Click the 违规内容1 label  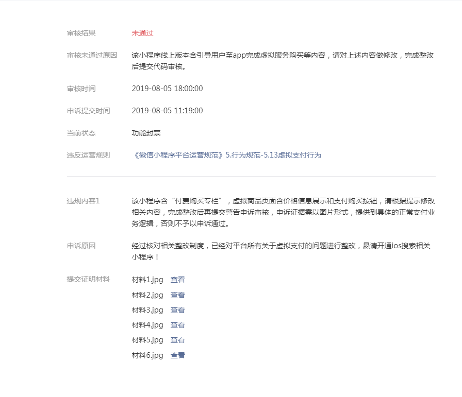coord(84,201)
